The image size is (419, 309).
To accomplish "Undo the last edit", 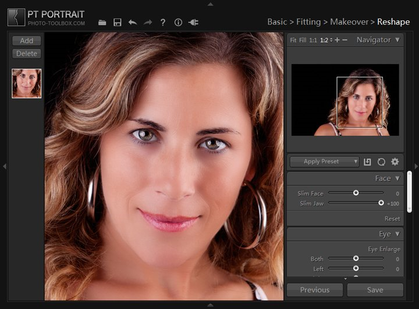I will 133,23.
